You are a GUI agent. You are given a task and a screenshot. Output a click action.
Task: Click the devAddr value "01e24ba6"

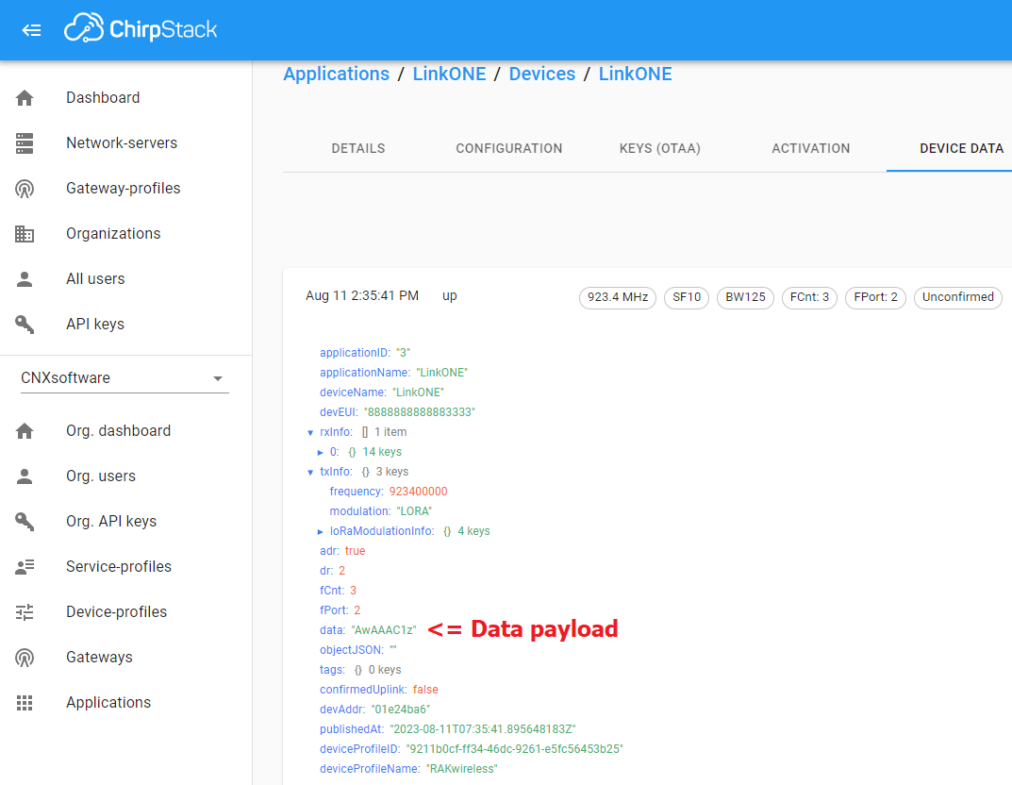tap(401, 710)
